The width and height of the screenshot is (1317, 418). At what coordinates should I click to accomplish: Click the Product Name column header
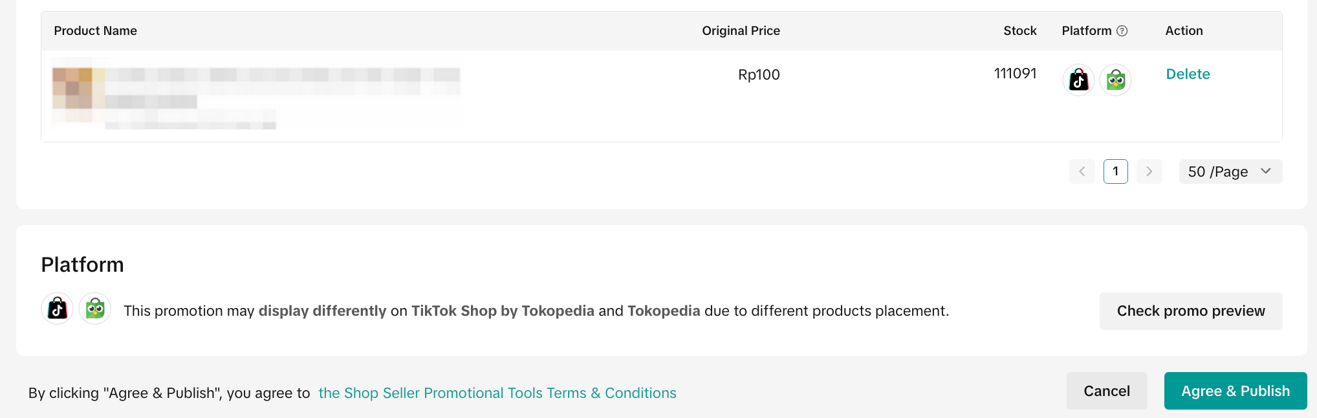pyautogui.click(x=95, y=31)
